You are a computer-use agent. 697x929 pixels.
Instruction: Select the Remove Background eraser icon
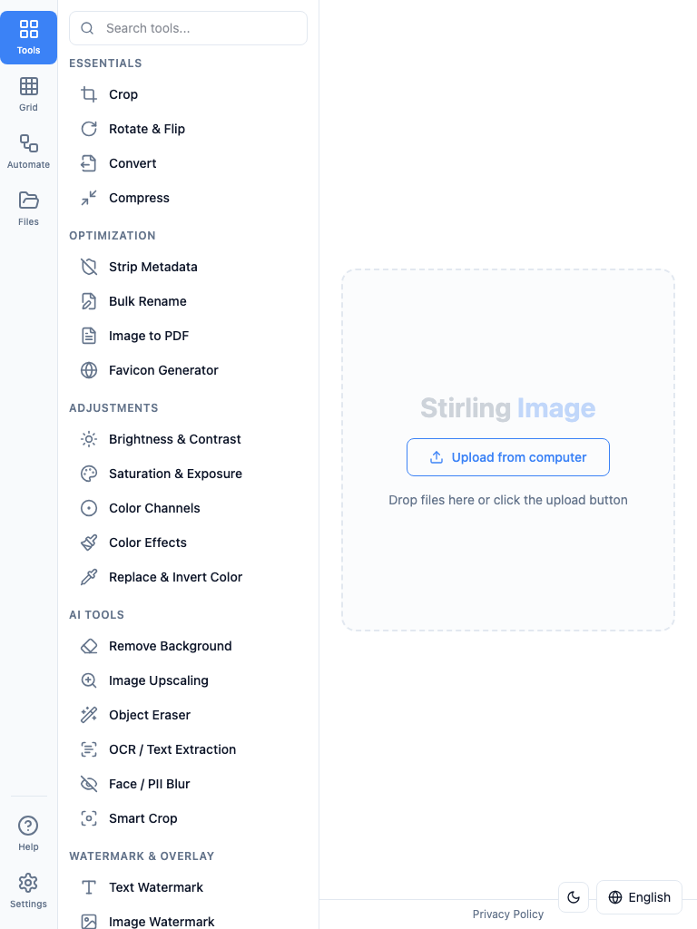[89, 646]
